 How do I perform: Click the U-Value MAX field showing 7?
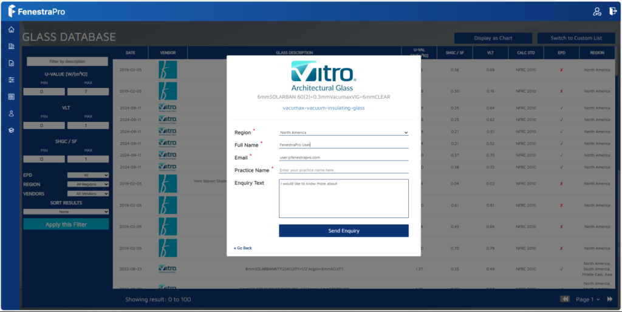coord(88,91)
